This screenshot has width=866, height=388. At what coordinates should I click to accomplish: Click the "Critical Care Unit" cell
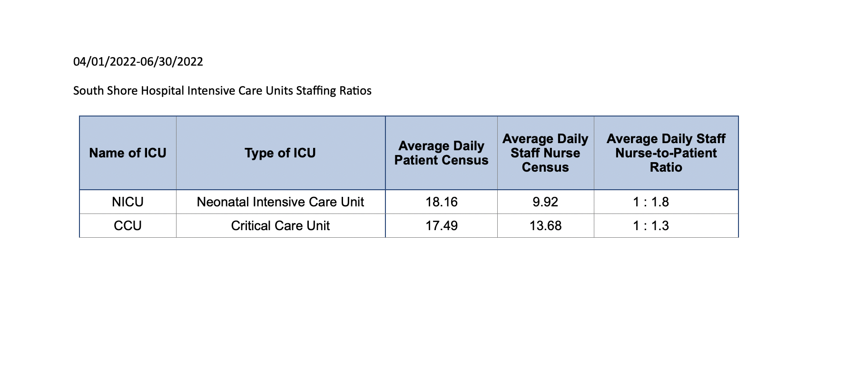(x=280, y=226)
